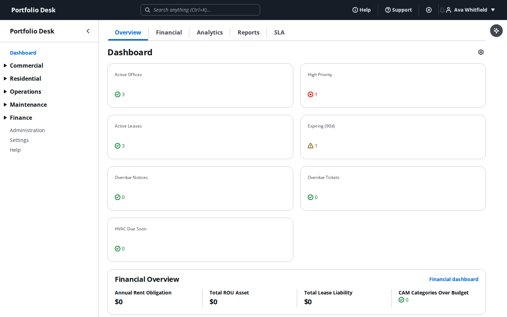Click the Overdue Notices green check icon

[118, 197]
